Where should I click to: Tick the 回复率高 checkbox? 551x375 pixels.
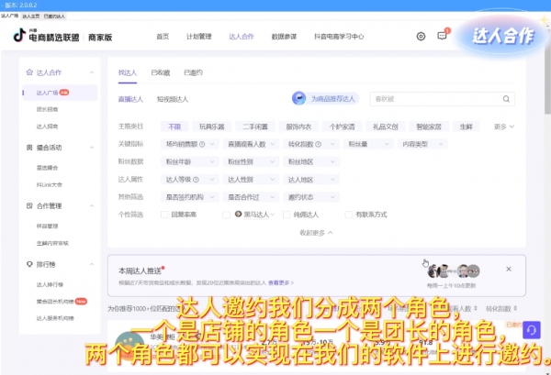click(164, 215)
